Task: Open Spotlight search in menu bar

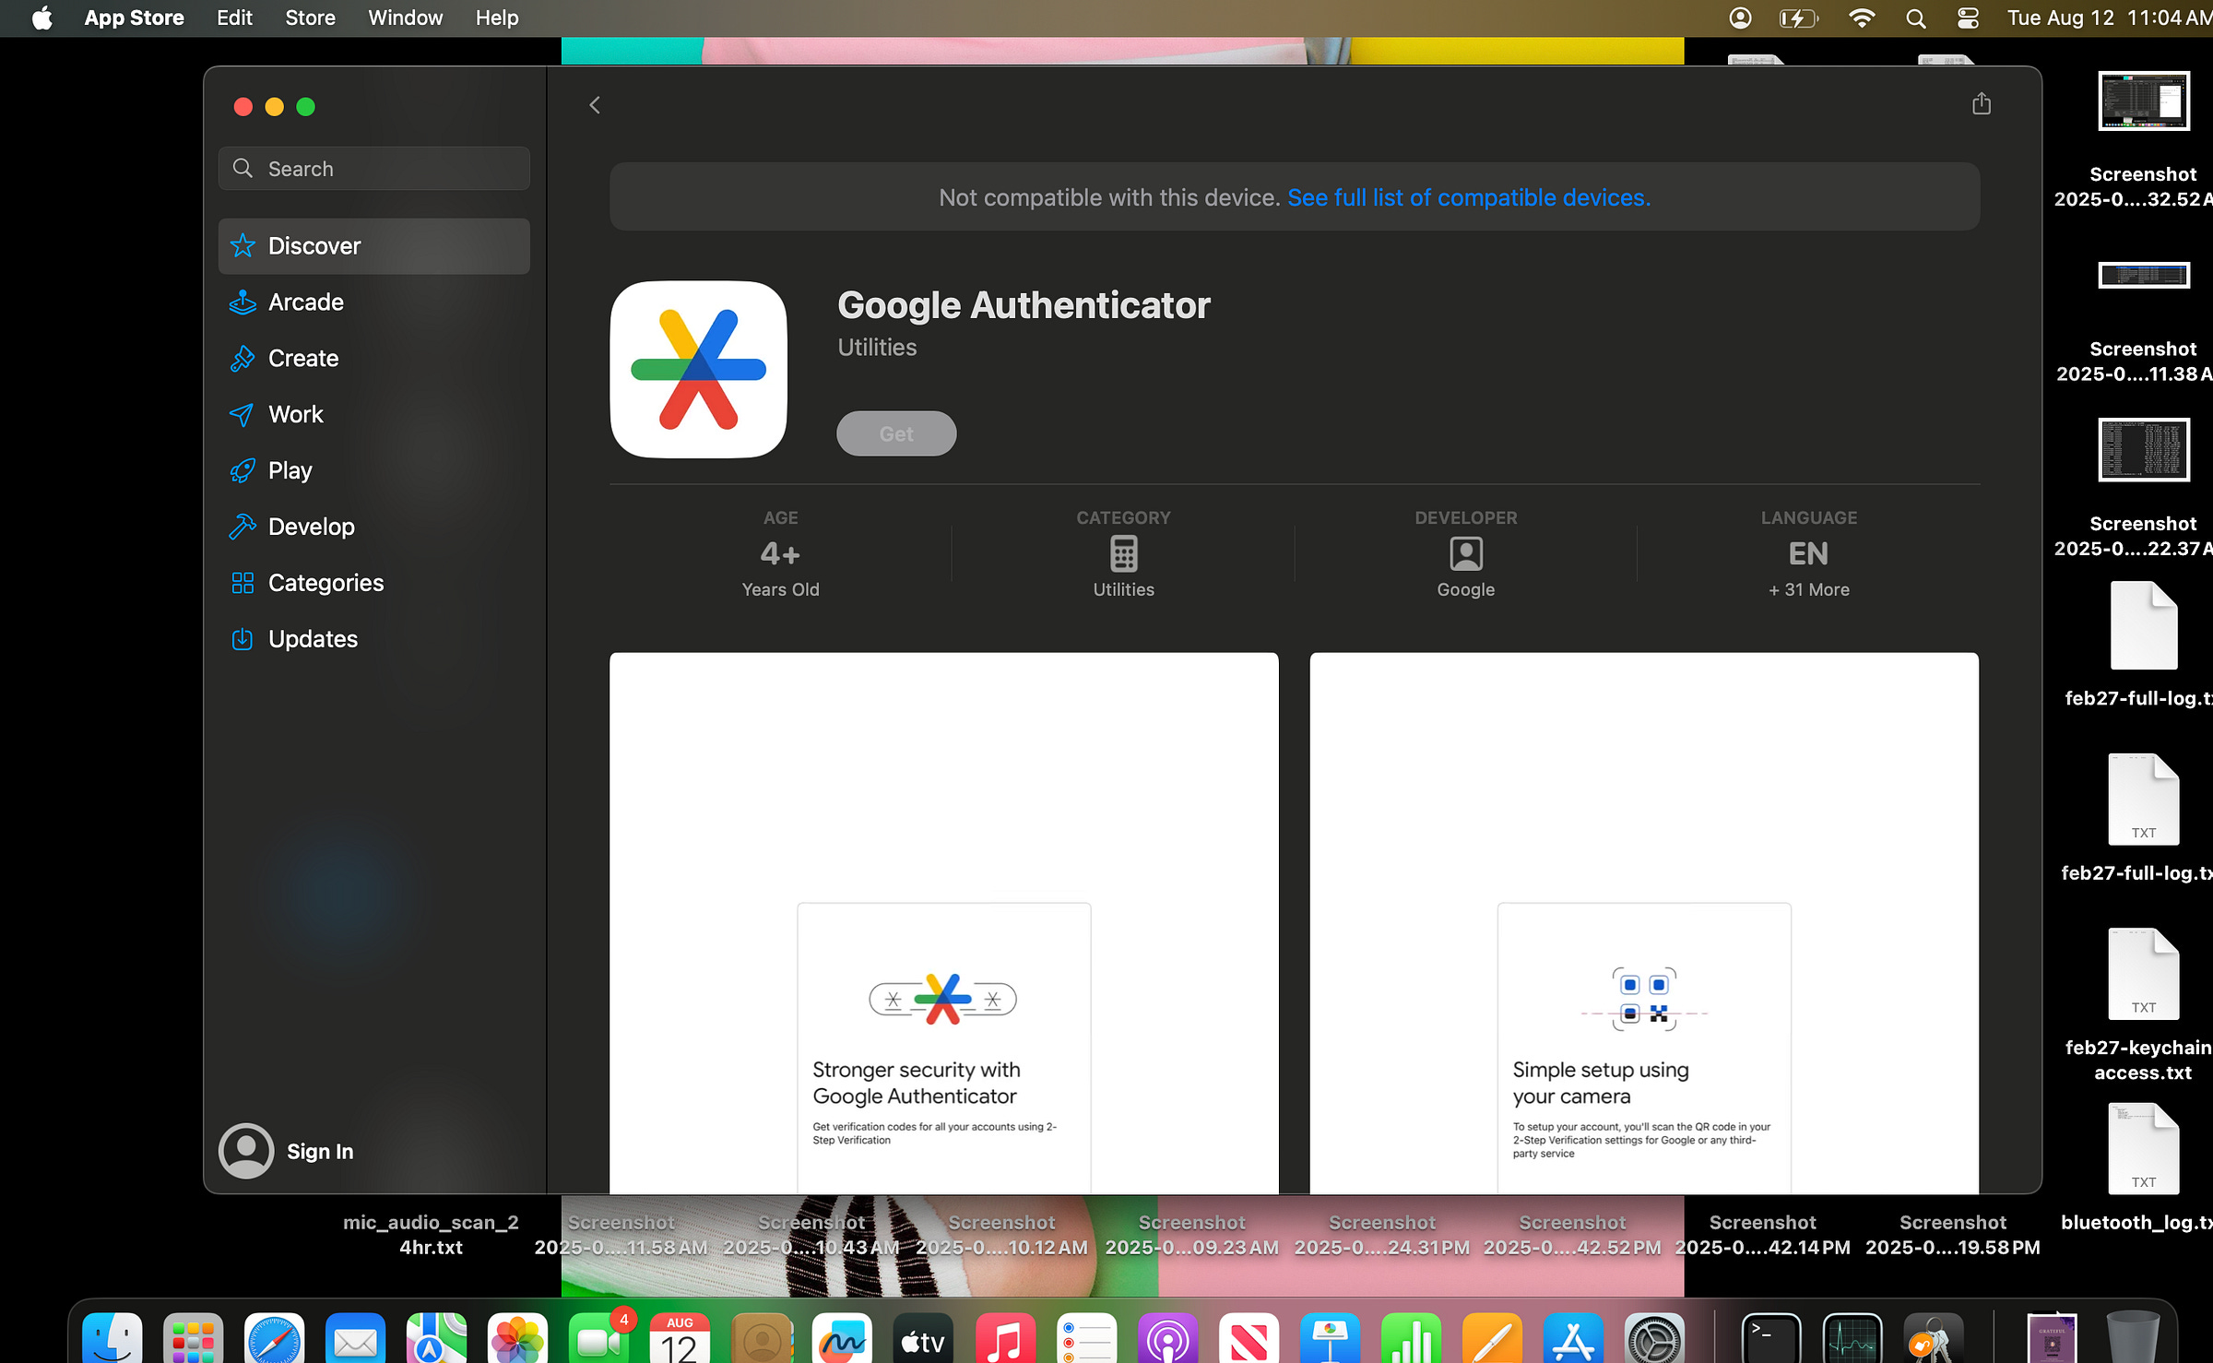Action: click(x=1915, y=18)
